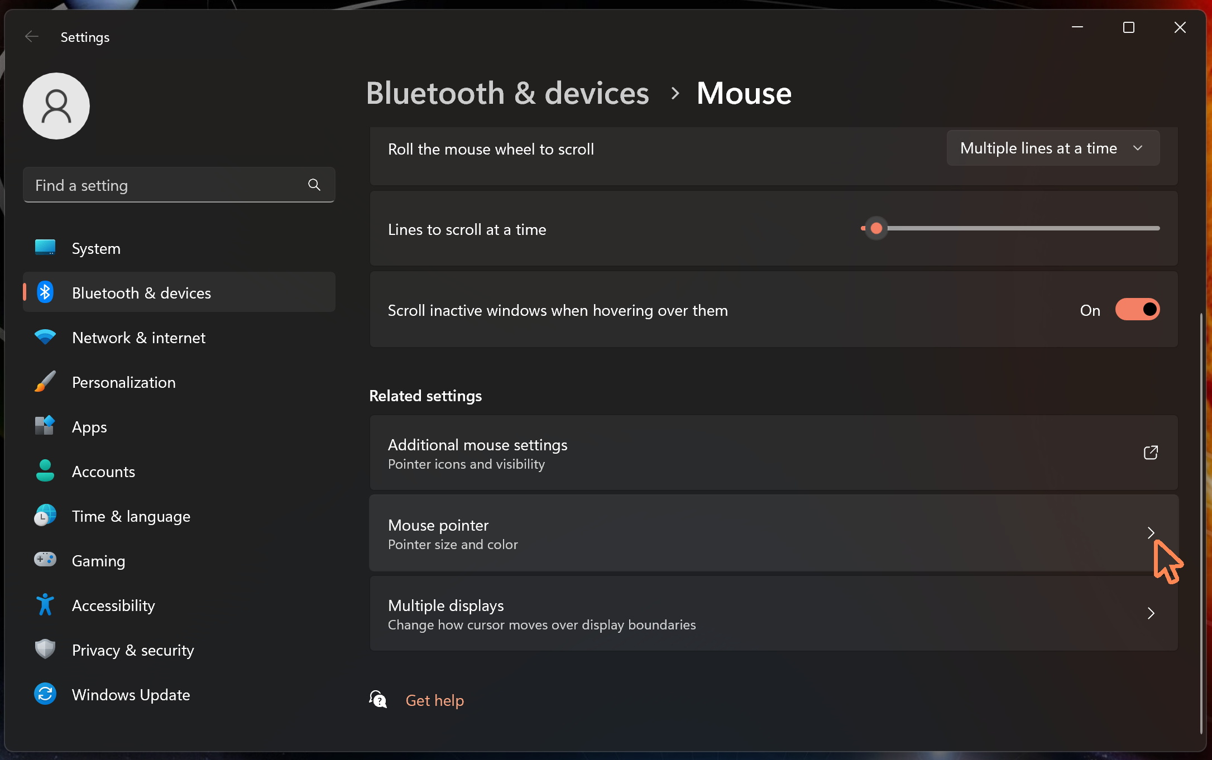Image resolution: width=1212 pixels, height=760 pixels.
Task: Open Accounts settings page
Action: [179, 471]
